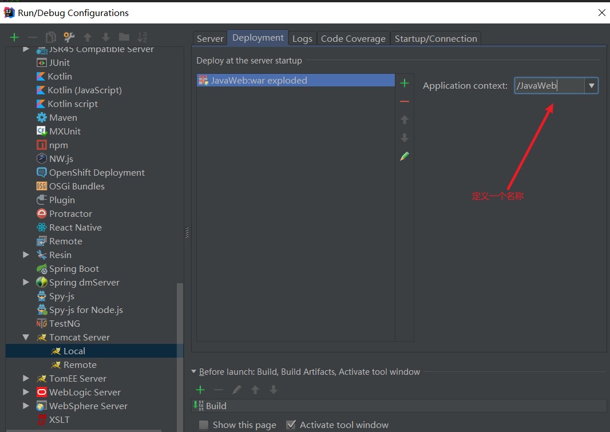Select Kotlin (JavaScript) entry
The height and width of the screenshot is (432, 610).
coord(85,90)
